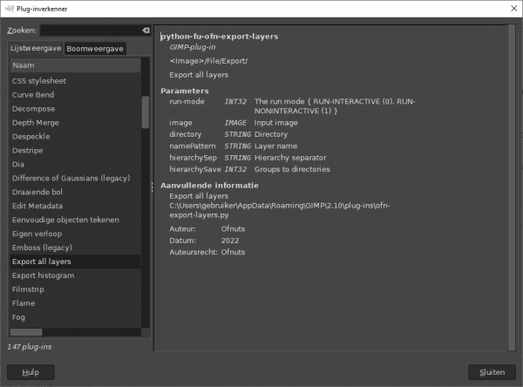Open help with the Hulp button

(x=31, y=372)
